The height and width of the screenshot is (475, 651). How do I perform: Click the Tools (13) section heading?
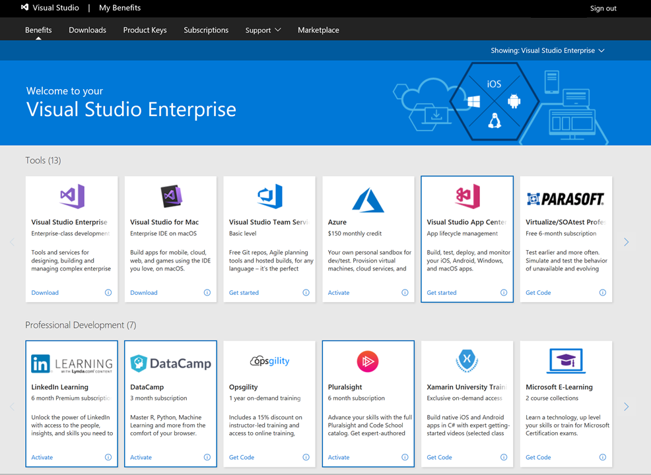tap(43, 160)
